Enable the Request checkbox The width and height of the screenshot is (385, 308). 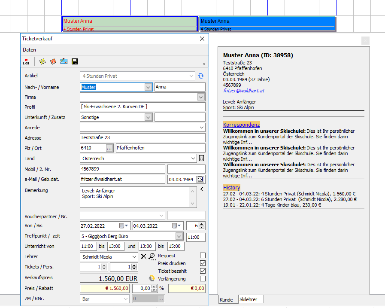tap(203, 256)
